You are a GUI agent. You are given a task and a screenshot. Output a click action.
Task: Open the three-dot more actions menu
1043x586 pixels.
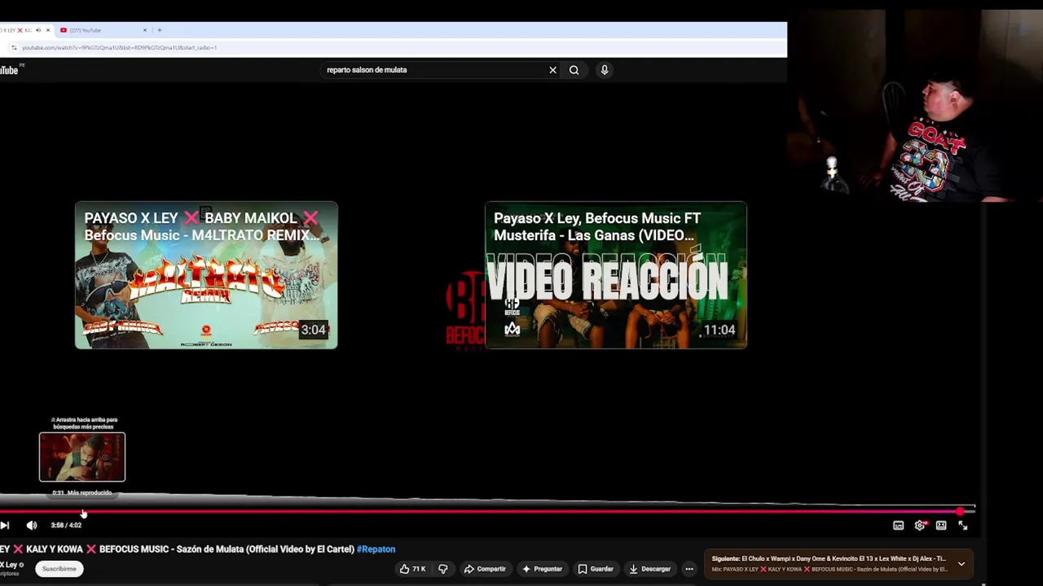tap(689, 569)
